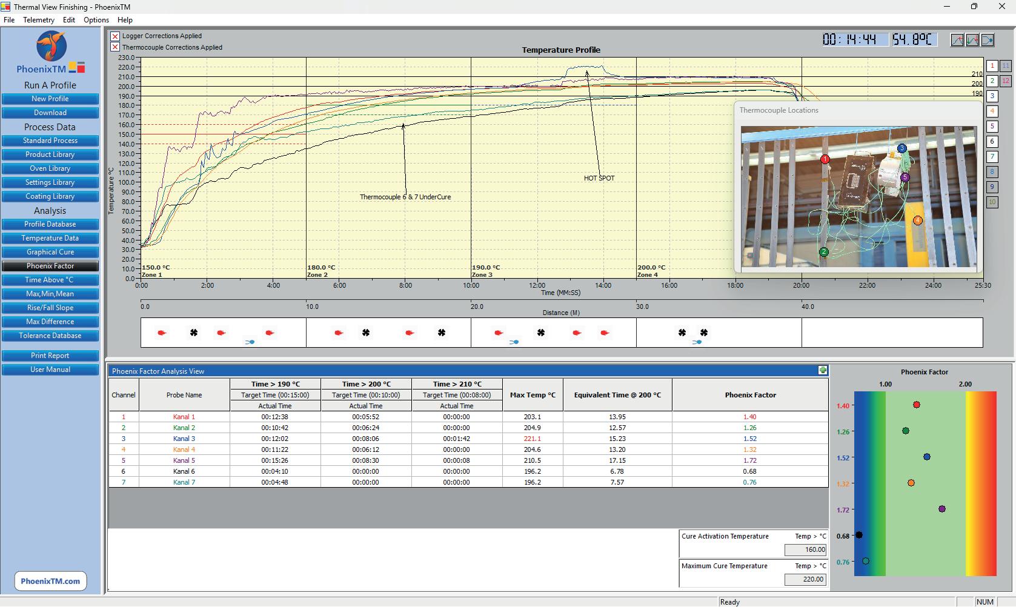Viewport: 1016px width, 607px height.
Task: Click the first burner flame icon in Zone 2
Action: click(339, 333)
